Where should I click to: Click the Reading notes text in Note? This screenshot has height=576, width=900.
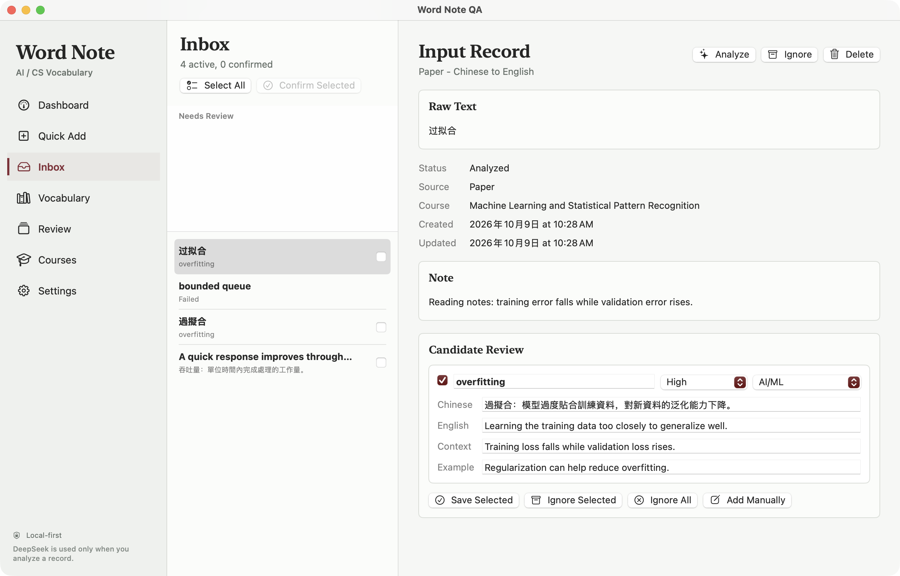561,302
